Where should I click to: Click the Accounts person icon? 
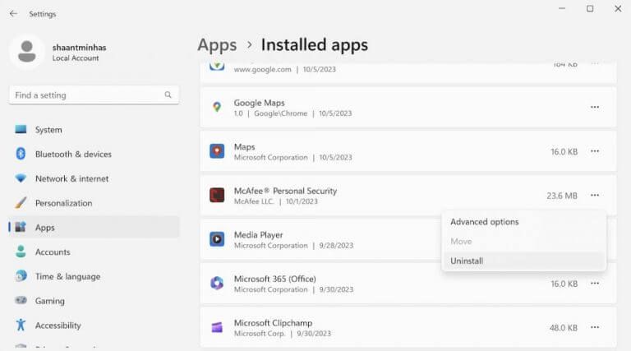pos(21,252)
